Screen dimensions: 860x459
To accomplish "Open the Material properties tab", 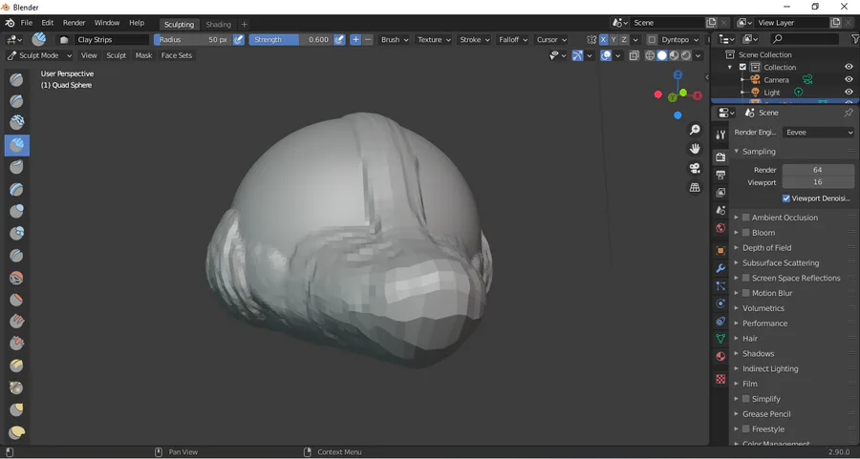I will [720, 357].
